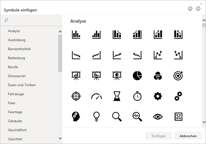
Task: Choose the hourglass icon
Action: click(117, 96)
